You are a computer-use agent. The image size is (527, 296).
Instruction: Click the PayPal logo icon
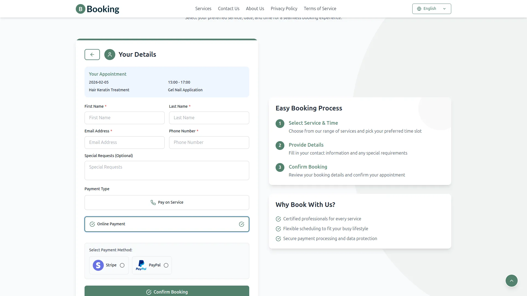(141, 265)
